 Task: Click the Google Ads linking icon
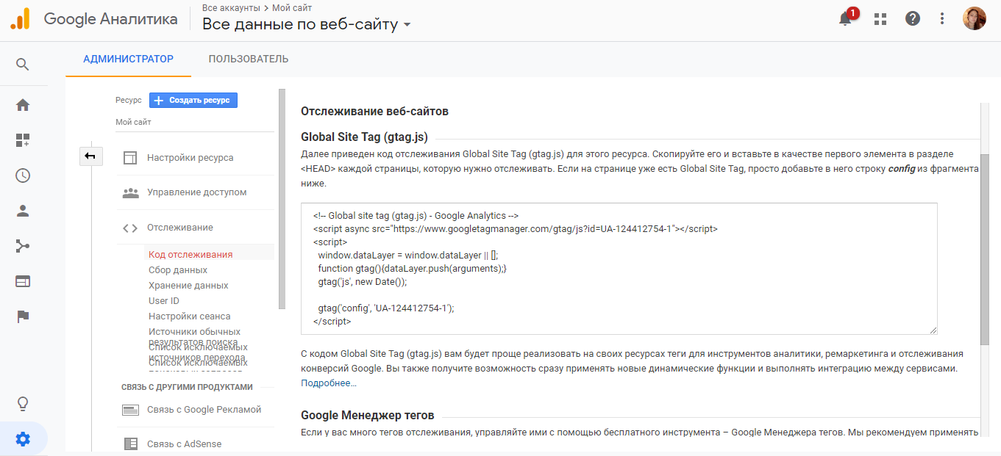coord(130,410)
